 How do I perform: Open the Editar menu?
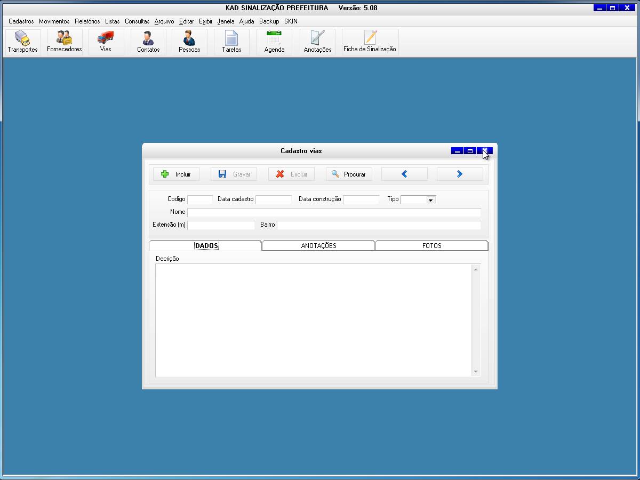187,21
